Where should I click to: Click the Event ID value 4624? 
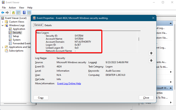(59, 66)
